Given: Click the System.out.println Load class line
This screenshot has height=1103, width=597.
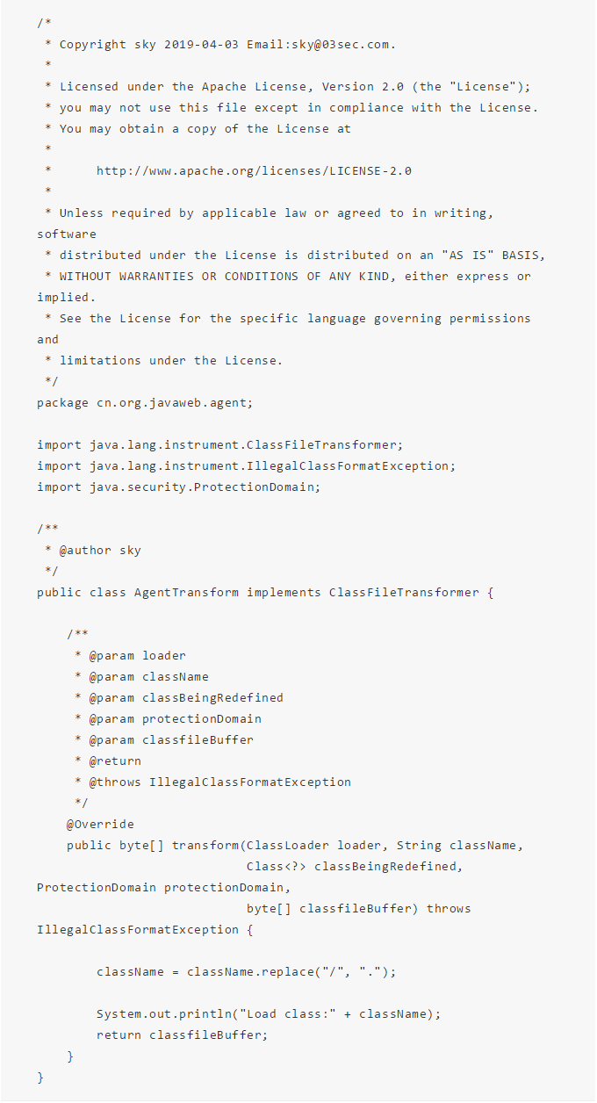Looking at the screenshot, I should [269, 1013].
